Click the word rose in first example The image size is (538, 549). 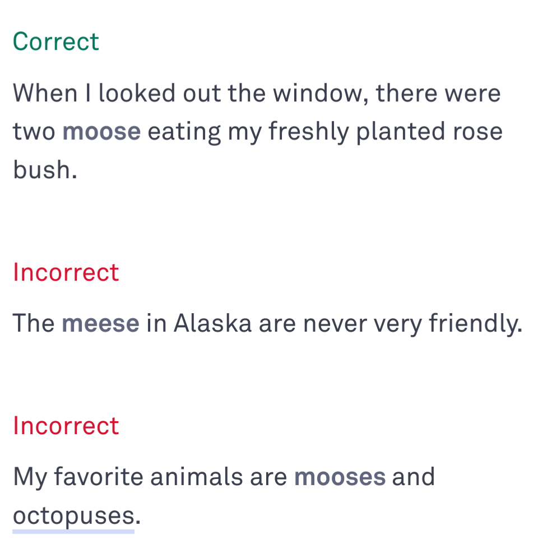477,132
